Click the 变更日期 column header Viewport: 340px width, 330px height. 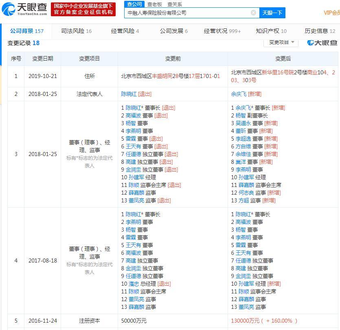coord(42,59)
